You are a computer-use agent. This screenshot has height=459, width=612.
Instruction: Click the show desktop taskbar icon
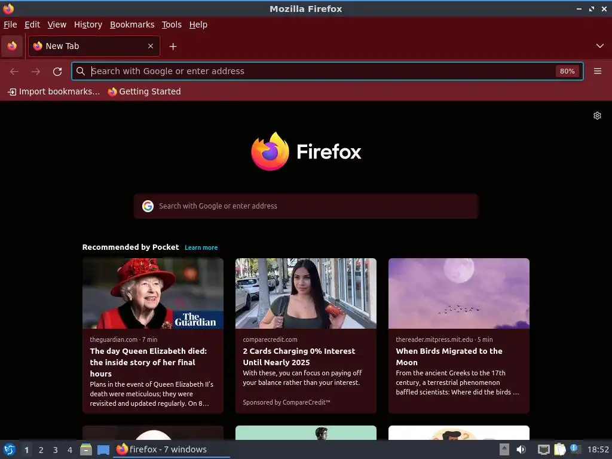click(x=103, y=449)
